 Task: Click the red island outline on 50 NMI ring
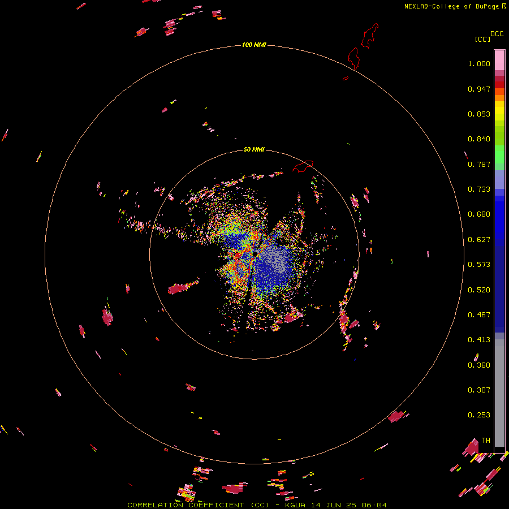point(303,166)
